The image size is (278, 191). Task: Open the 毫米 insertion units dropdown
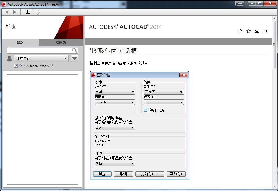(115, 127)
